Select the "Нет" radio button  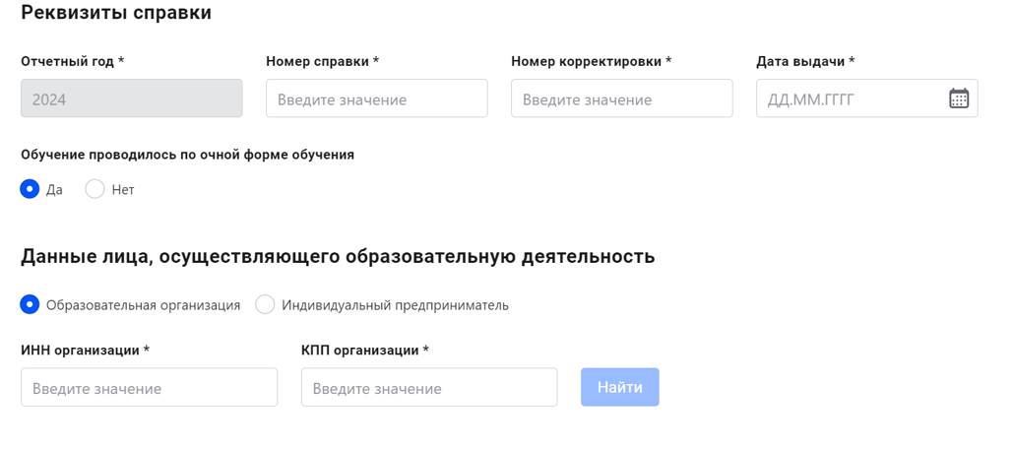pos(95,189)
